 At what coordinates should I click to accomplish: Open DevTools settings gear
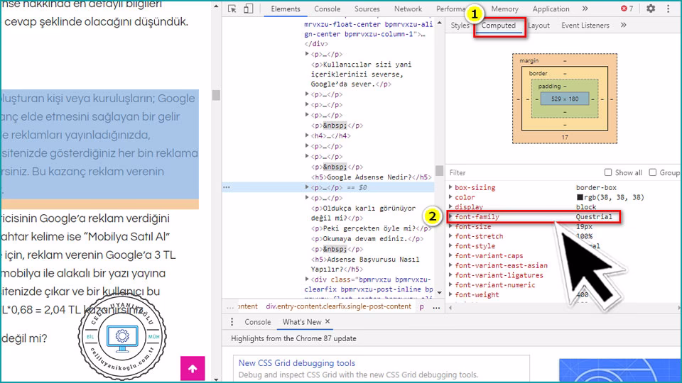coord(651,9)
